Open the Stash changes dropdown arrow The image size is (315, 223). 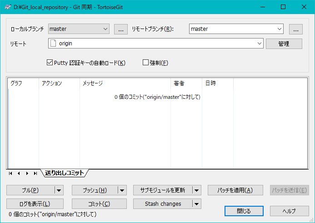tap(197, 204)
